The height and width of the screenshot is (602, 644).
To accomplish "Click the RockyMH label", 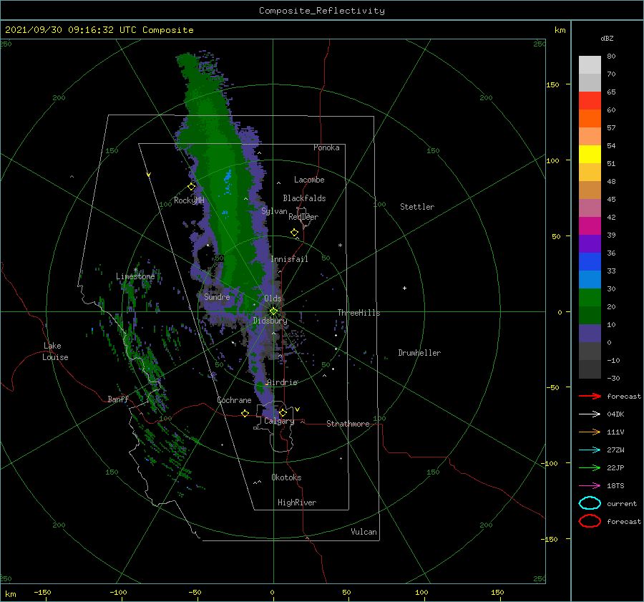I will coord(189,200).
